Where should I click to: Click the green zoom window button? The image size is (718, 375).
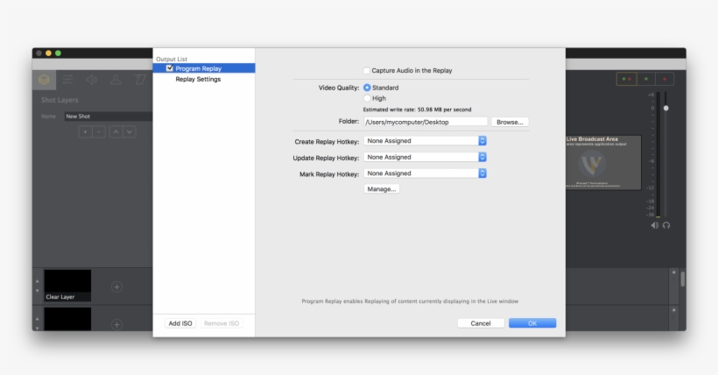(58, 53)
